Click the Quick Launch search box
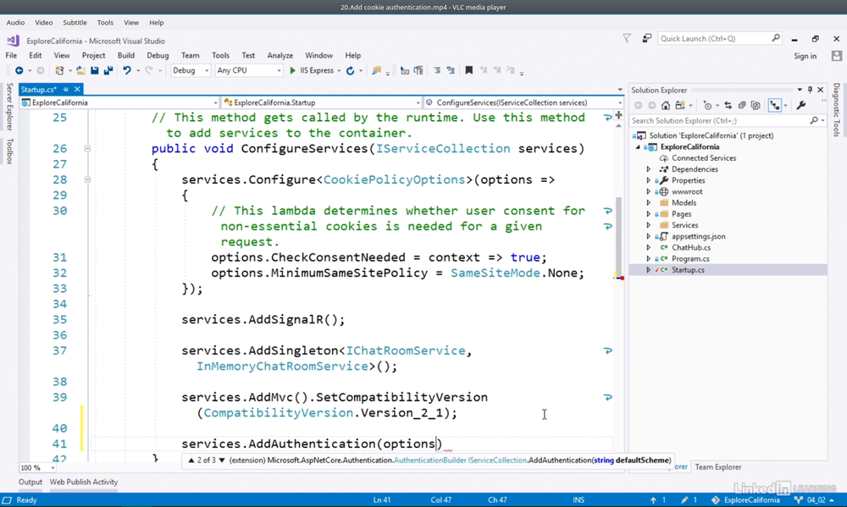Screen dimensions: 847x507 [x=719, y=38]
